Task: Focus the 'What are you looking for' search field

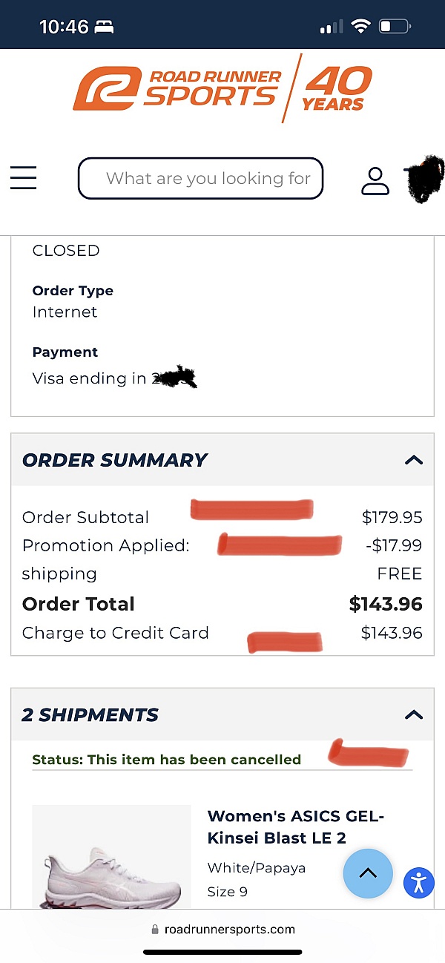Action: (x=200, y=178)
